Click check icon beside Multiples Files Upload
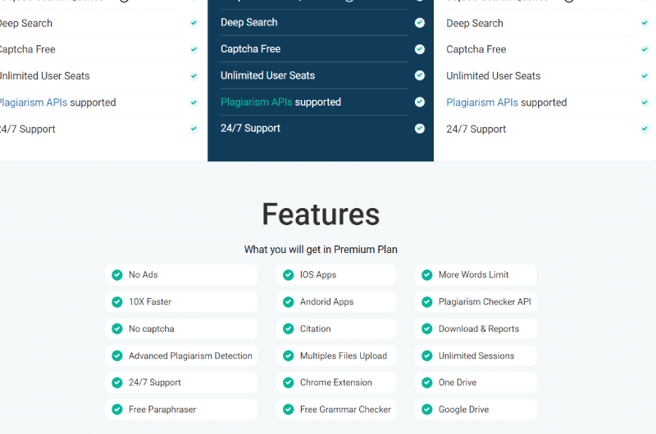The width and height of the screenshot is (656, 434). 289,356
